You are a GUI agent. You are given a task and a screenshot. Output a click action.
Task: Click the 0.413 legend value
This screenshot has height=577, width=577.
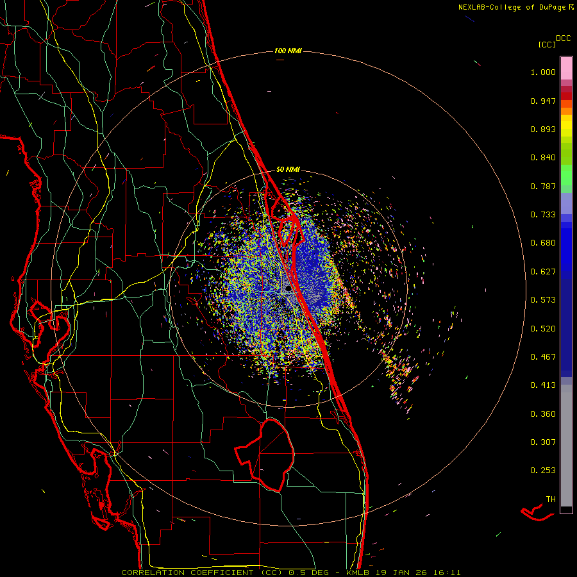pyautogui.click(x=543, y=385)
